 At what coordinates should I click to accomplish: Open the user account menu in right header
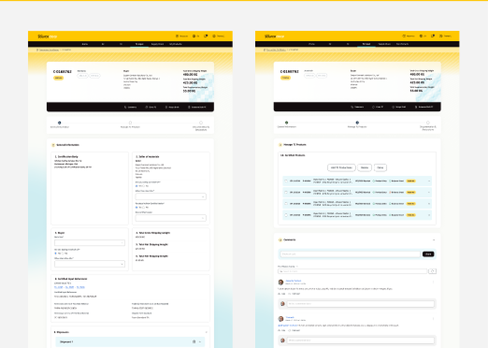(445, 36)
